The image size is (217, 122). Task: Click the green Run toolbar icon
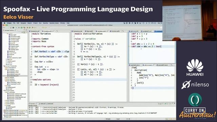22,28
